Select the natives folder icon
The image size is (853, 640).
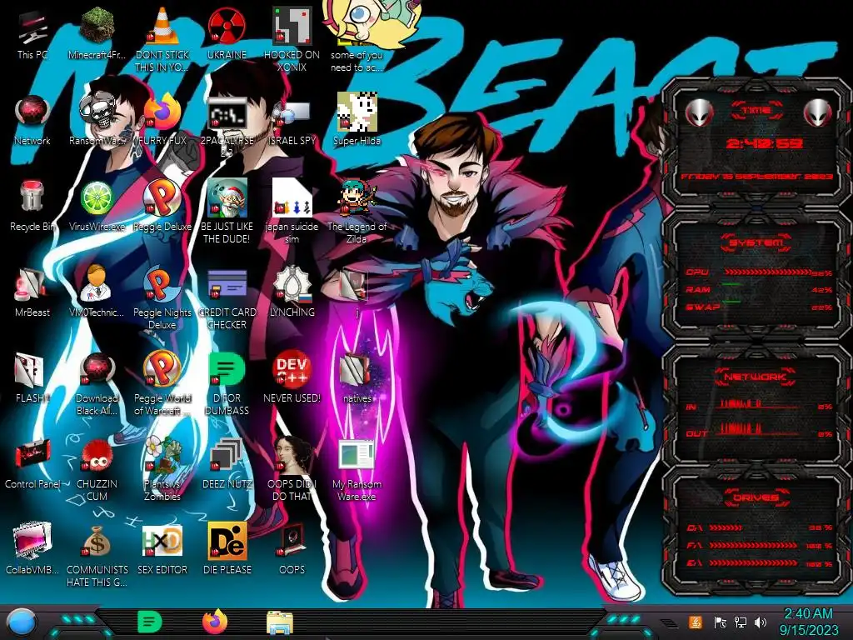click(357, 378)
